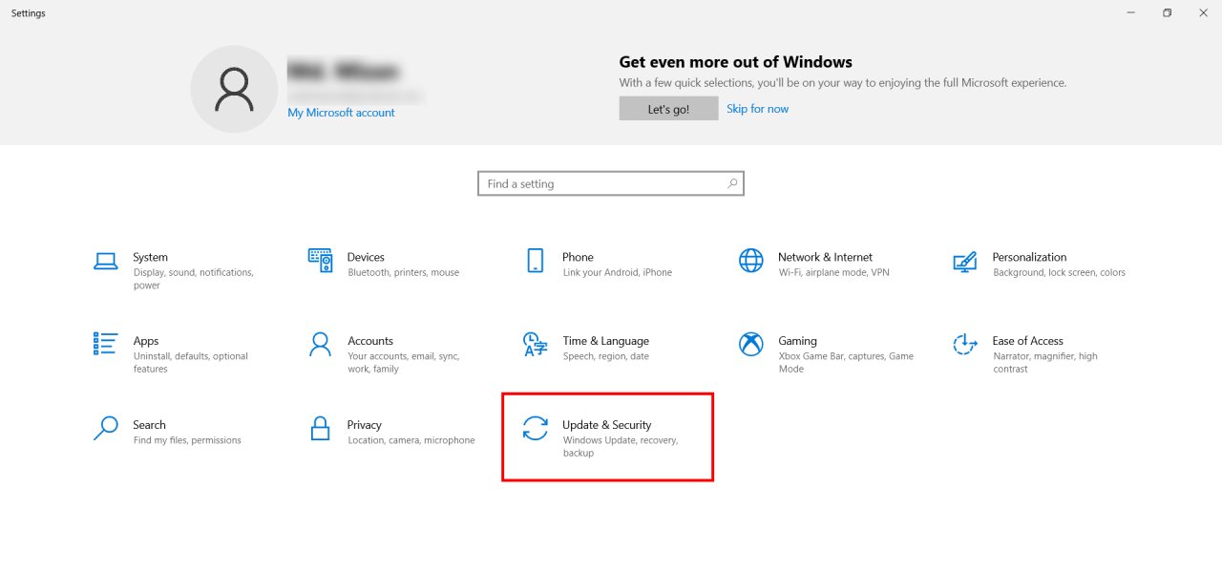The image size is (1222, 574).
Task: Click 'Location, camera, microphone' description
Action: [411, 440]
